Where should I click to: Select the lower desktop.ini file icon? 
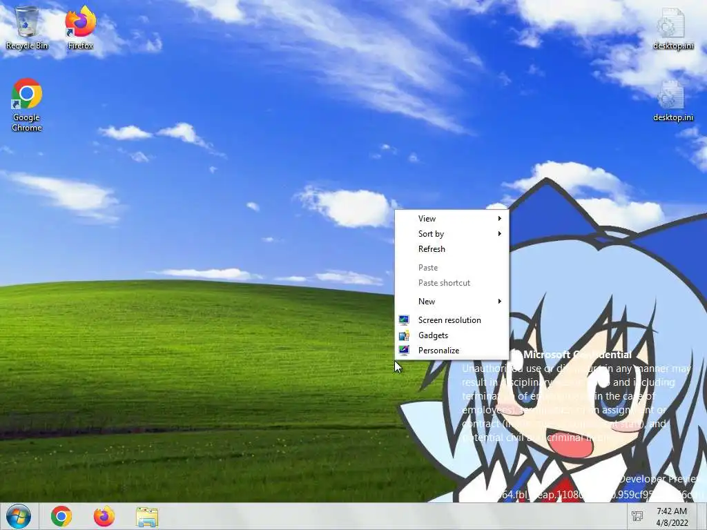672,100
